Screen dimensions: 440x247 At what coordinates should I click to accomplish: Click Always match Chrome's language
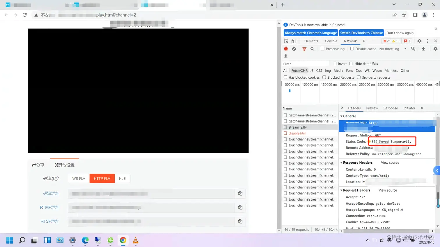tap(311, 33)
